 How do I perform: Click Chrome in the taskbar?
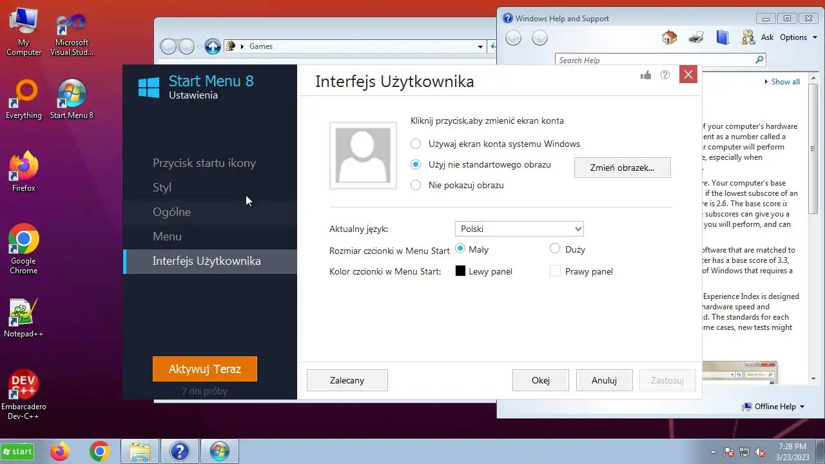pyautogui.click(x=99, y=451)
